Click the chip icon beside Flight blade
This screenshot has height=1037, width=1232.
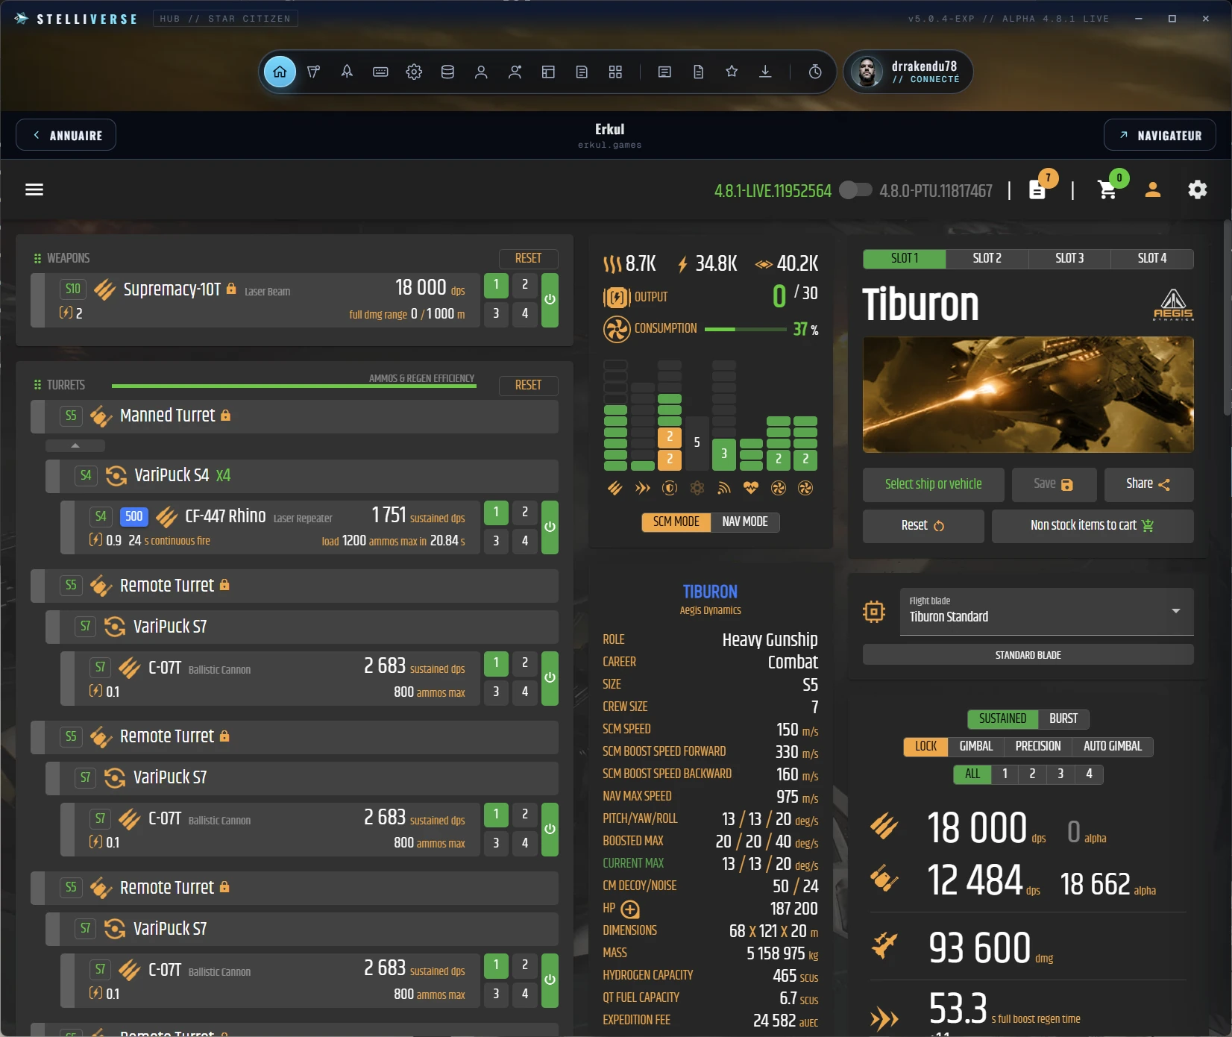click(874, 612)
